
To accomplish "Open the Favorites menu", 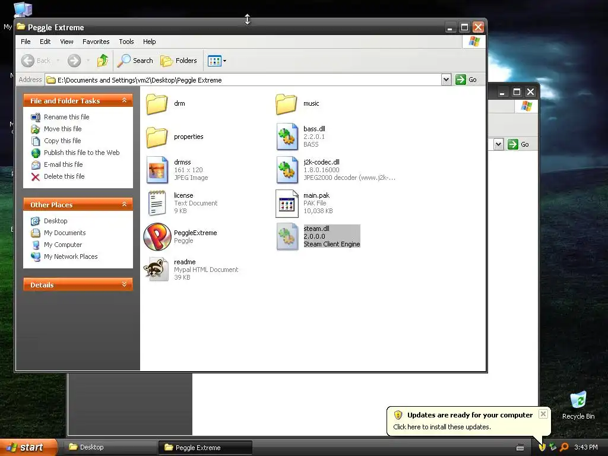I will pos(96,42).
